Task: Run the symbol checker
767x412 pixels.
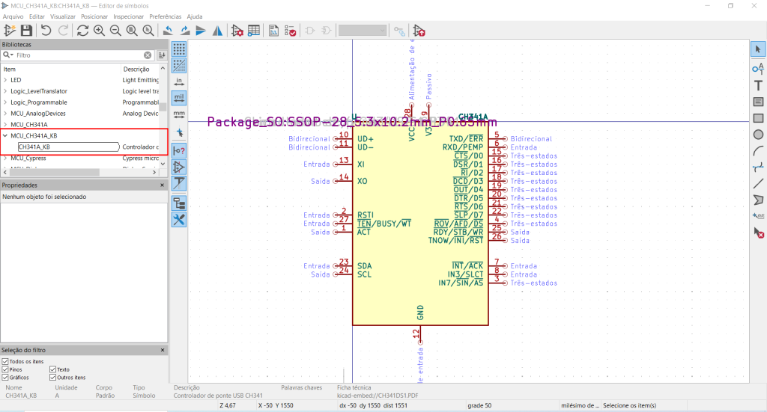Action: click(290, 31)
